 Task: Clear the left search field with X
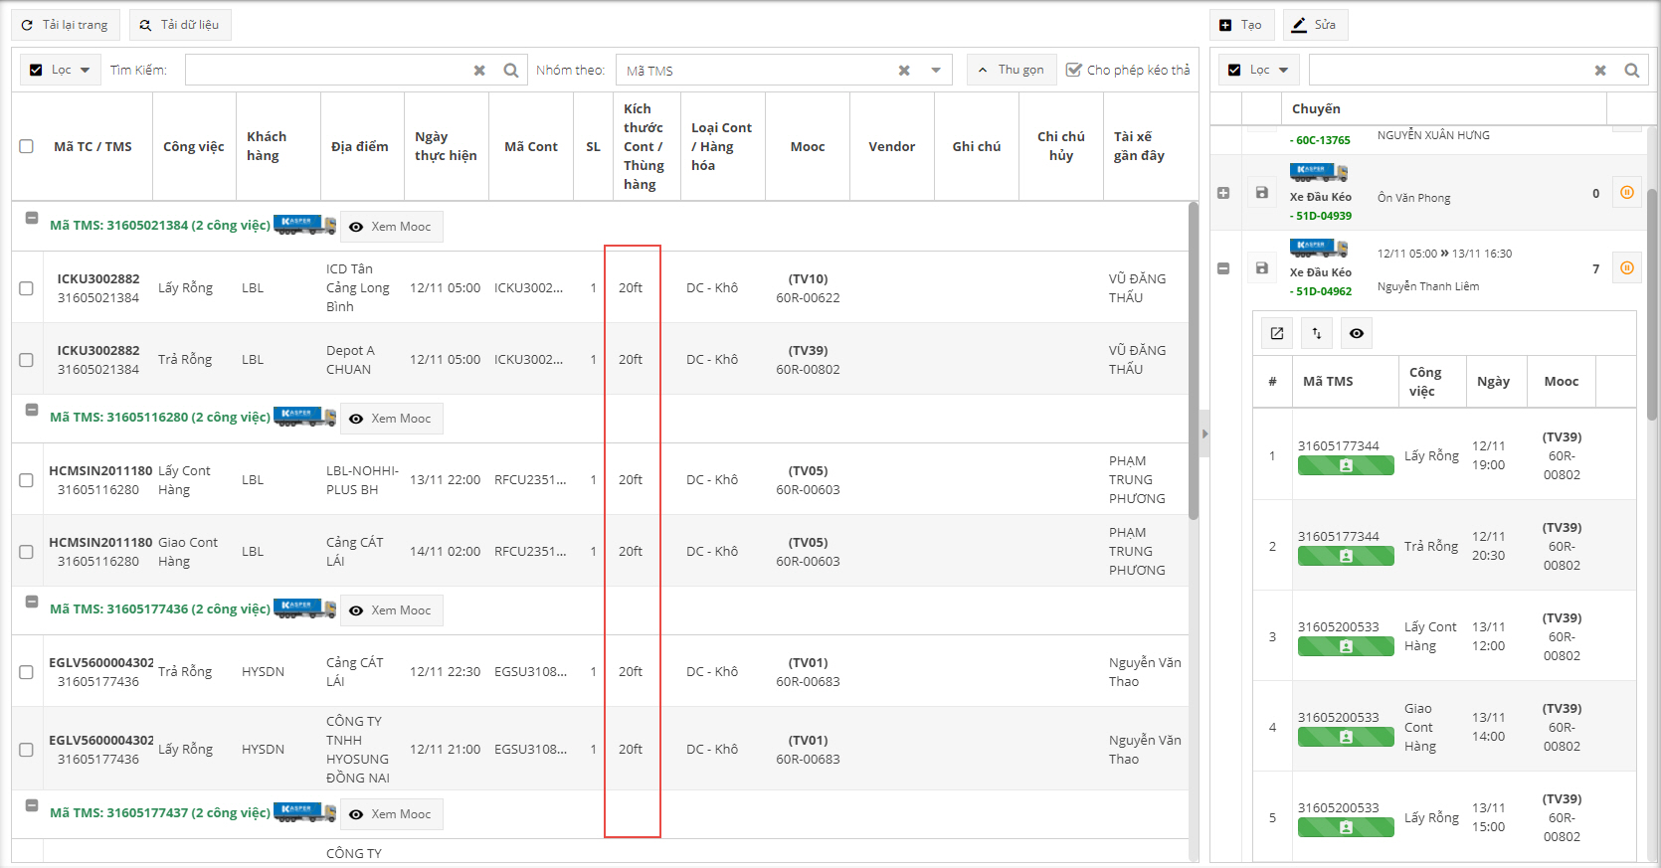click(x=479, y=71)
